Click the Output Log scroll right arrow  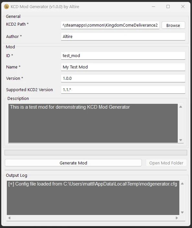click(x=176, y=218)
